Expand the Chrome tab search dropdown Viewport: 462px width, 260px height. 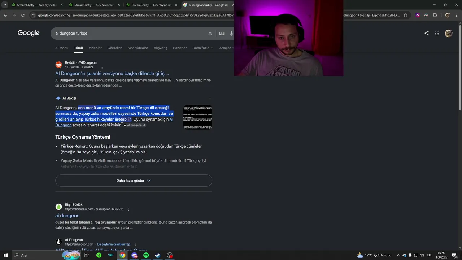(5, 5)
